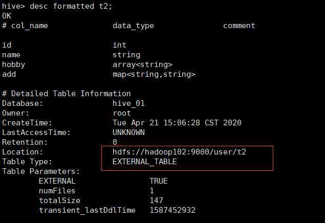Click the 'Table Parameters:' label
Screen dimensions: 325x223
click(x=41, y=171)
